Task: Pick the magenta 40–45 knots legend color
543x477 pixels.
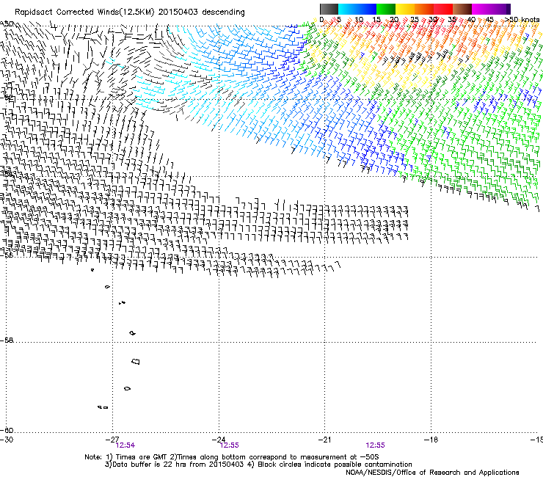Action: click(x=481, y=9)
